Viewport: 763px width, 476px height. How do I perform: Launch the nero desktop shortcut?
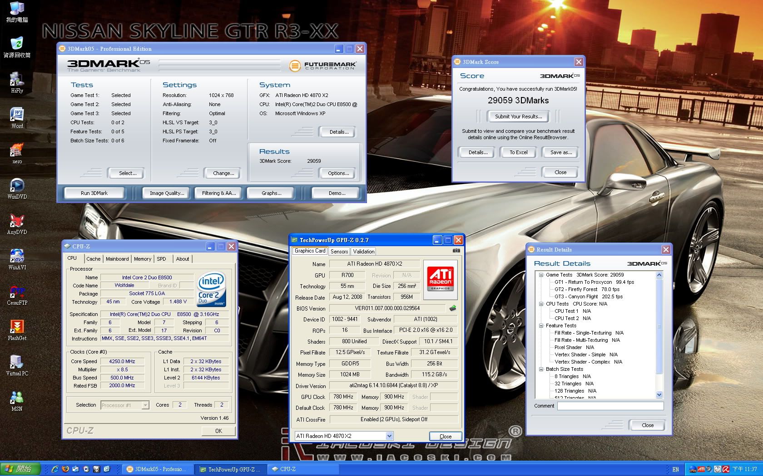(x=17, y=154)
